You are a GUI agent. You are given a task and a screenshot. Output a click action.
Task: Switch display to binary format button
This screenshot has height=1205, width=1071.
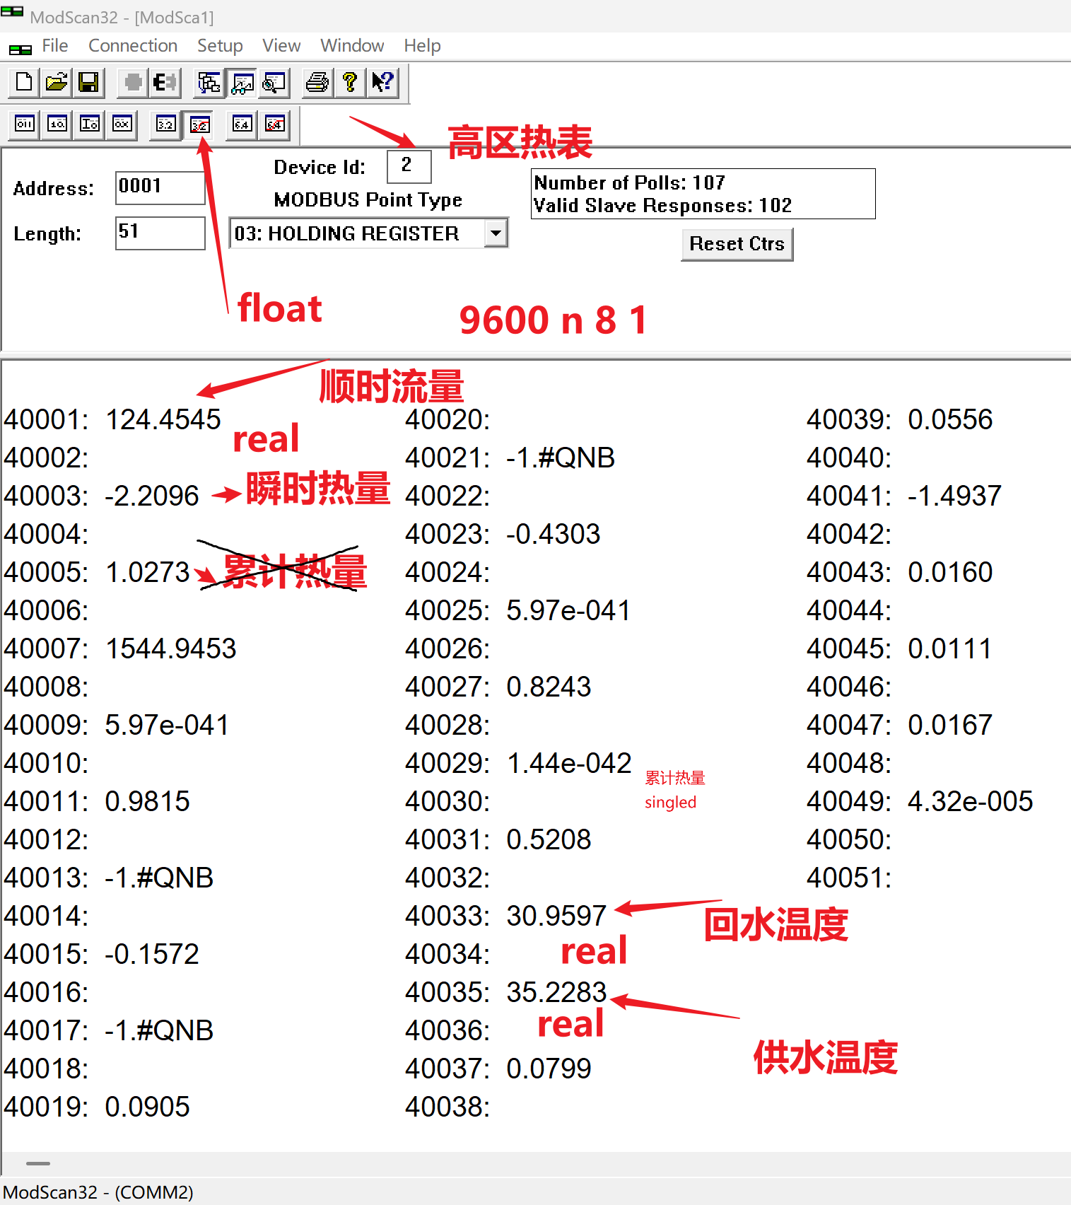[x=25, y=124]
